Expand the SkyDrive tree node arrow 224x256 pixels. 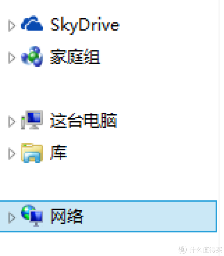click(12, 26)
